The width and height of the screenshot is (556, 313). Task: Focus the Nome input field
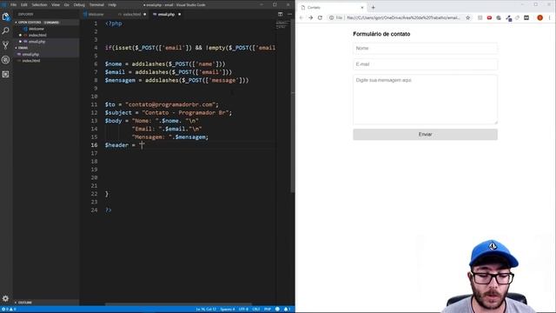[425, 48]
